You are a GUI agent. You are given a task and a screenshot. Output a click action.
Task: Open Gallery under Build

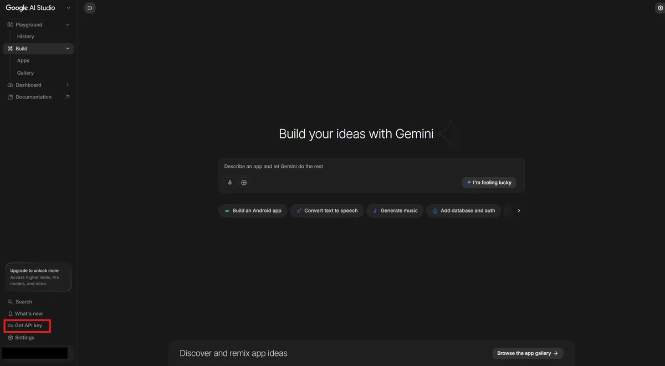(25, 73)
